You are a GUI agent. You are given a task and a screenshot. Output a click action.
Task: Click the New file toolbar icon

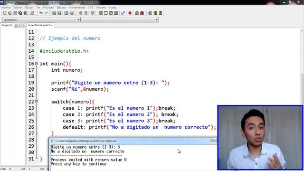click(5, 13)
